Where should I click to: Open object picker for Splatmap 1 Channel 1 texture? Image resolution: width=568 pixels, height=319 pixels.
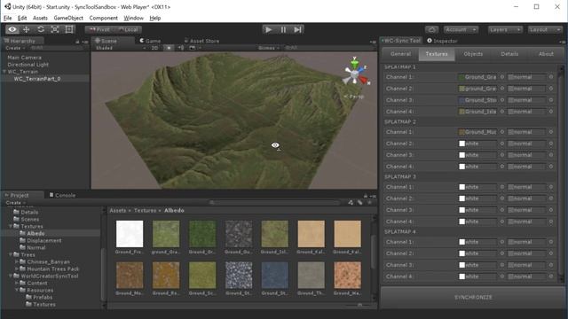(x=502, y=77)
